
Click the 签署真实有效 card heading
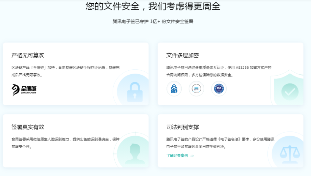click(x=28, y=127)
